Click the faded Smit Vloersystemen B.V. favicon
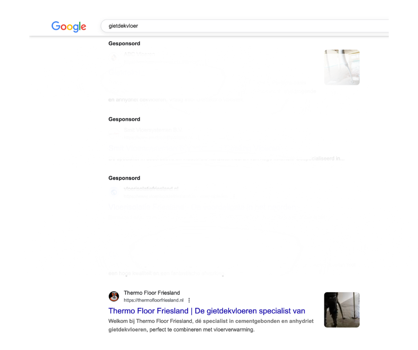 point(114,133)
